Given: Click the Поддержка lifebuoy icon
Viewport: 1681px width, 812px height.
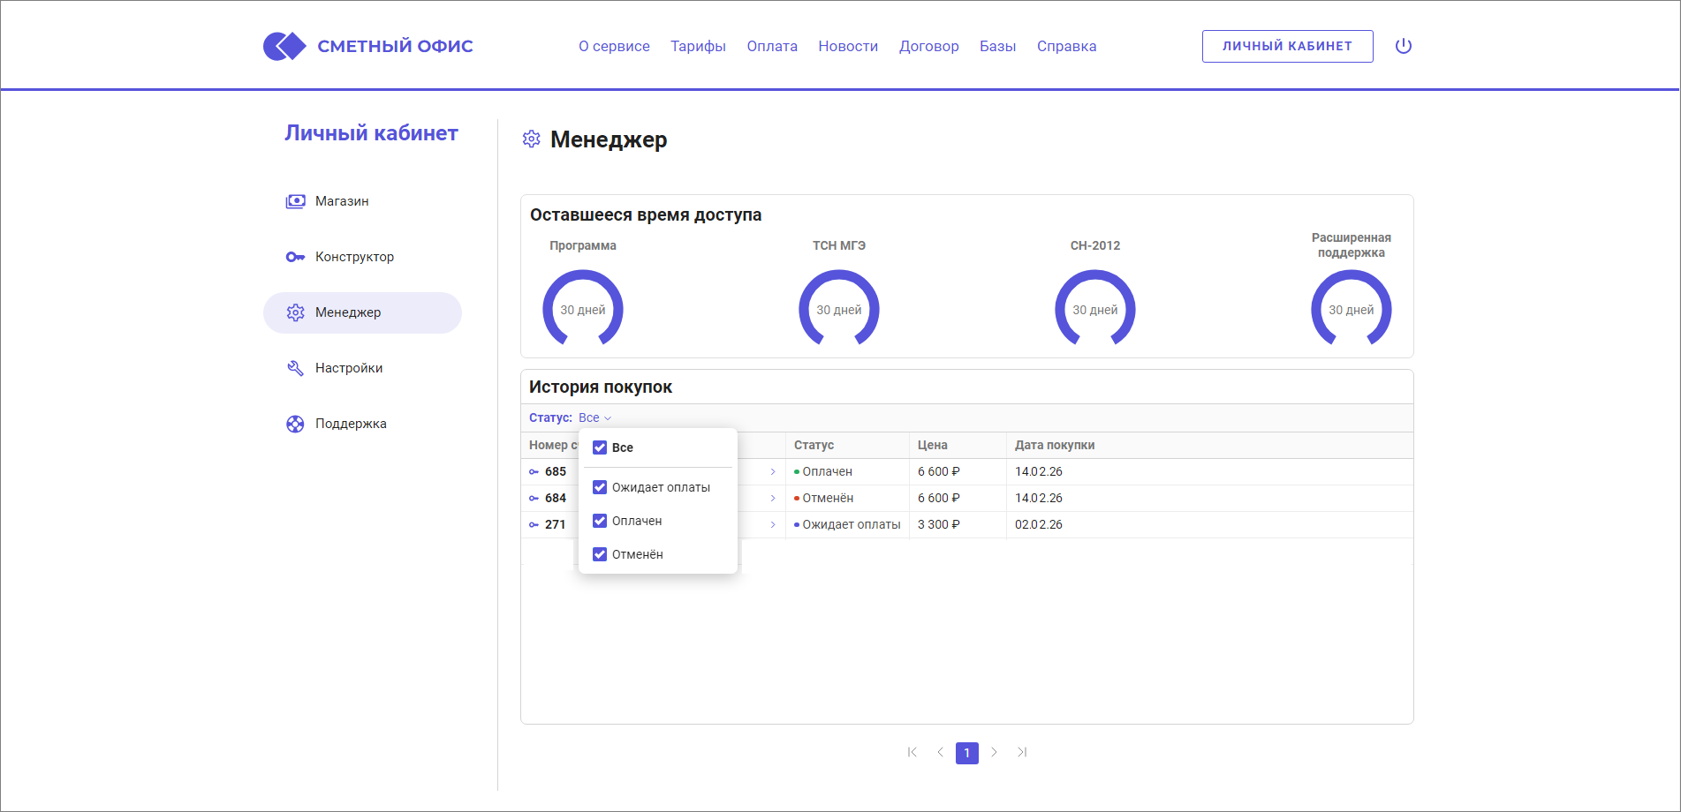Looking at the screenshot, I should [x=295, y=424].
